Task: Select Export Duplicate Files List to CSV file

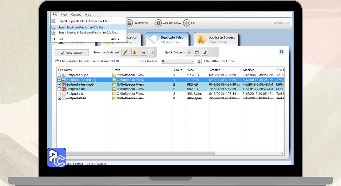Action: [x=82, y=27]
